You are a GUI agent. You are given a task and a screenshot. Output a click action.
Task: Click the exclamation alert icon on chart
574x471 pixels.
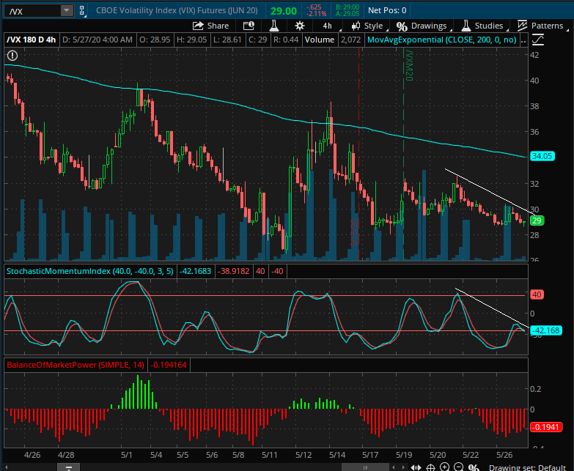coord(12,56)
